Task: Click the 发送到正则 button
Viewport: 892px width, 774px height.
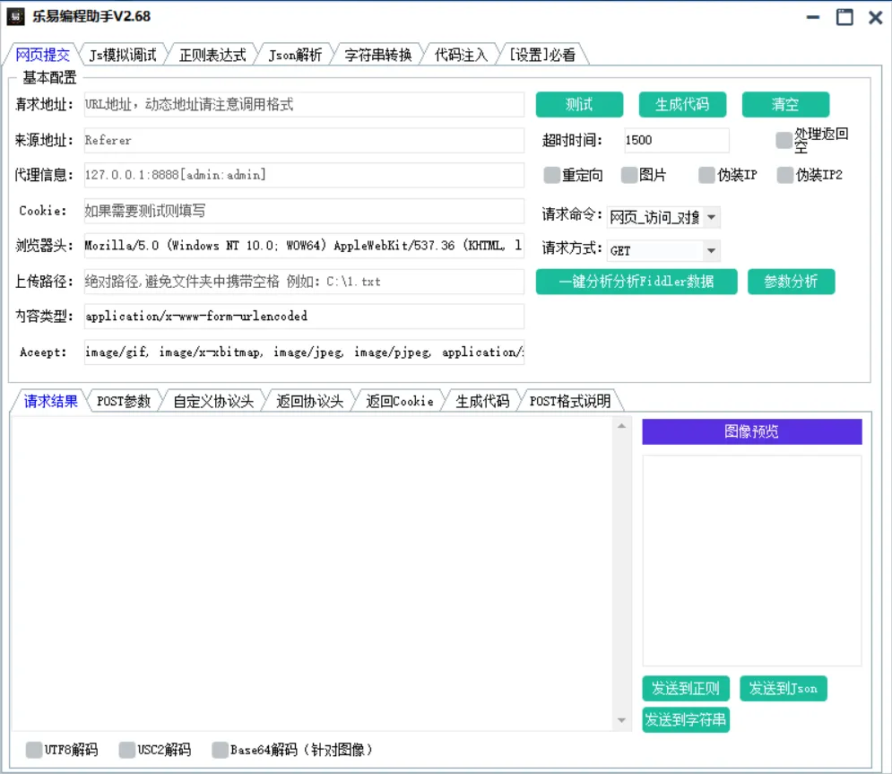Action: click(685, 688)
